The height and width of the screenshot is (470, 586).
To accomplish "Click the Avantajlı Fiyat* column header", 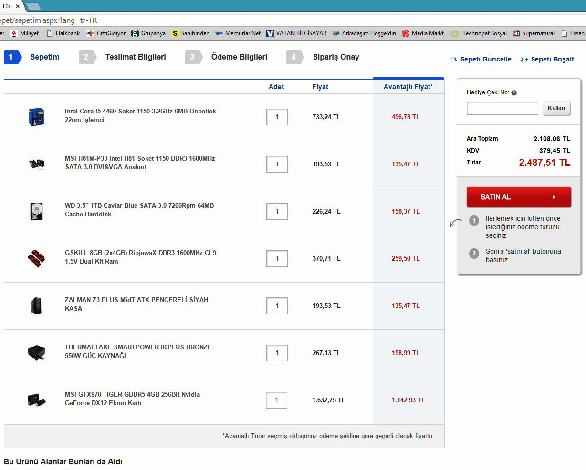I will tap(408, 87).
